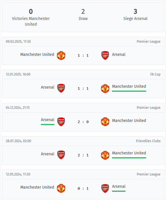The height and width of the screenshot is (200, 166).
Task: Click Manchester United crest in 09.03.2025 match
Action: point(61,56)
